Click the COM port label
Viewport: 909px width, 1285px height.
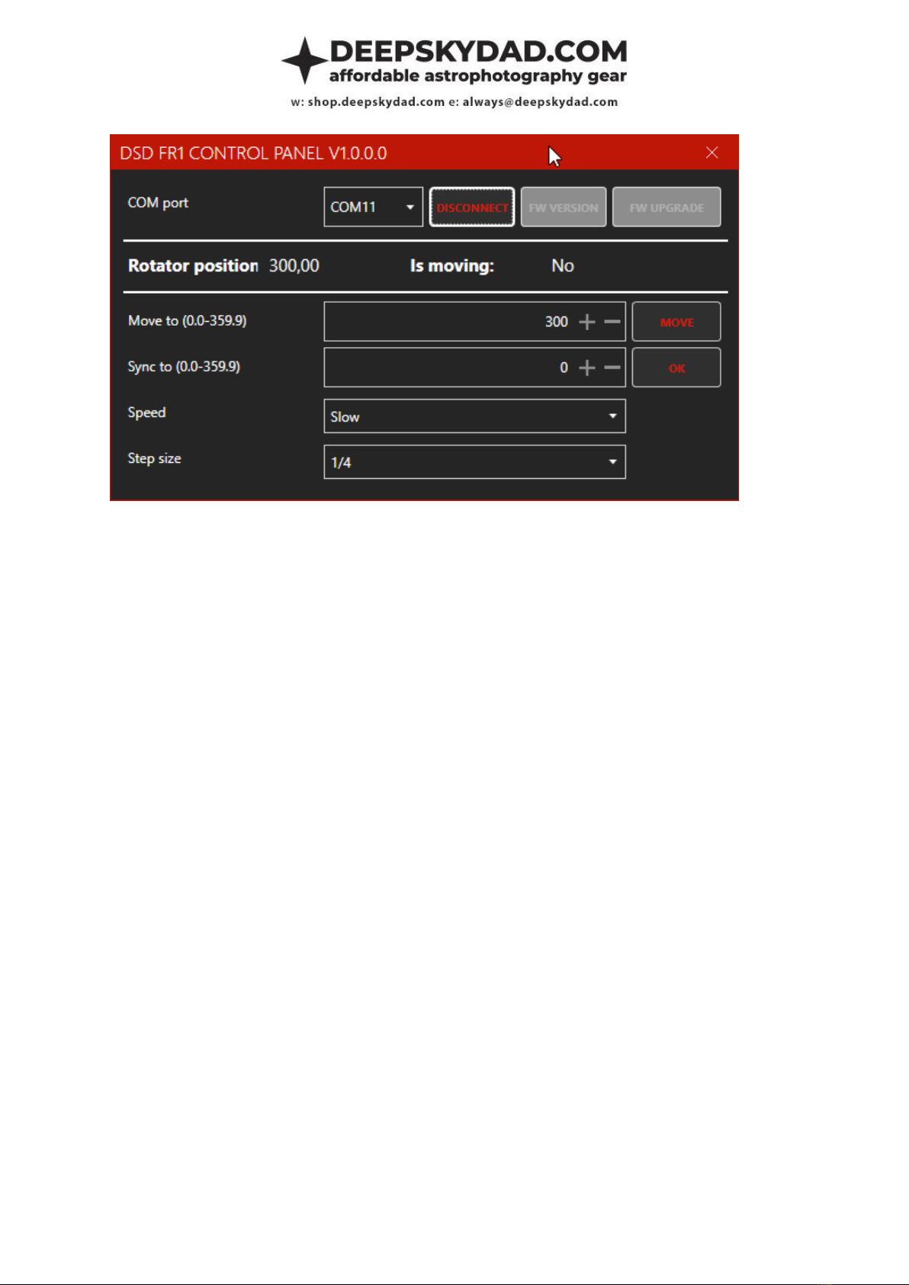[x=158, y=203]
